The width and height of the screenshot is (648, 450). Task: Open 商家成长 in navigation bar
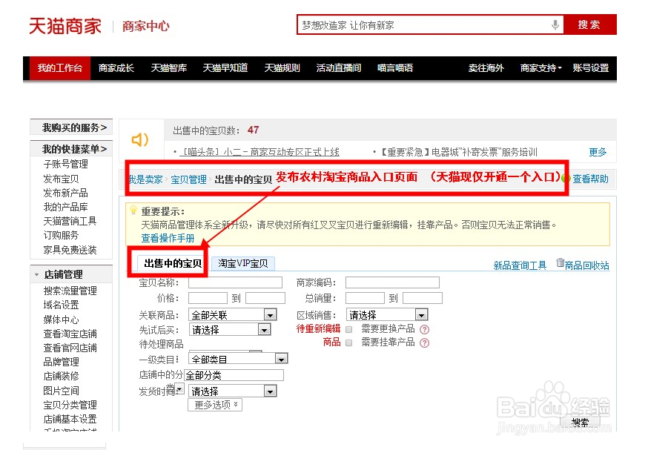coord(116,68)
